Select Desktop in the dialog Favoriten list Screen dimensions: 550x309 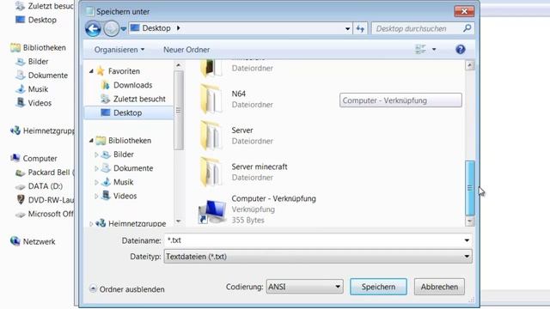tap(128, 112)
